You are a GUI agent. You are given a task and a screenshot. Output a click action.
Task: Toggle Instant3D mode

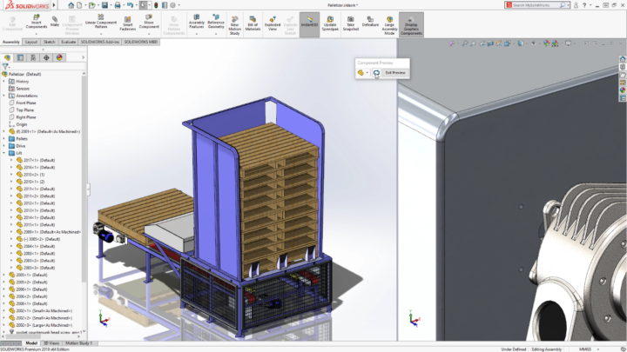pos(308,22)
